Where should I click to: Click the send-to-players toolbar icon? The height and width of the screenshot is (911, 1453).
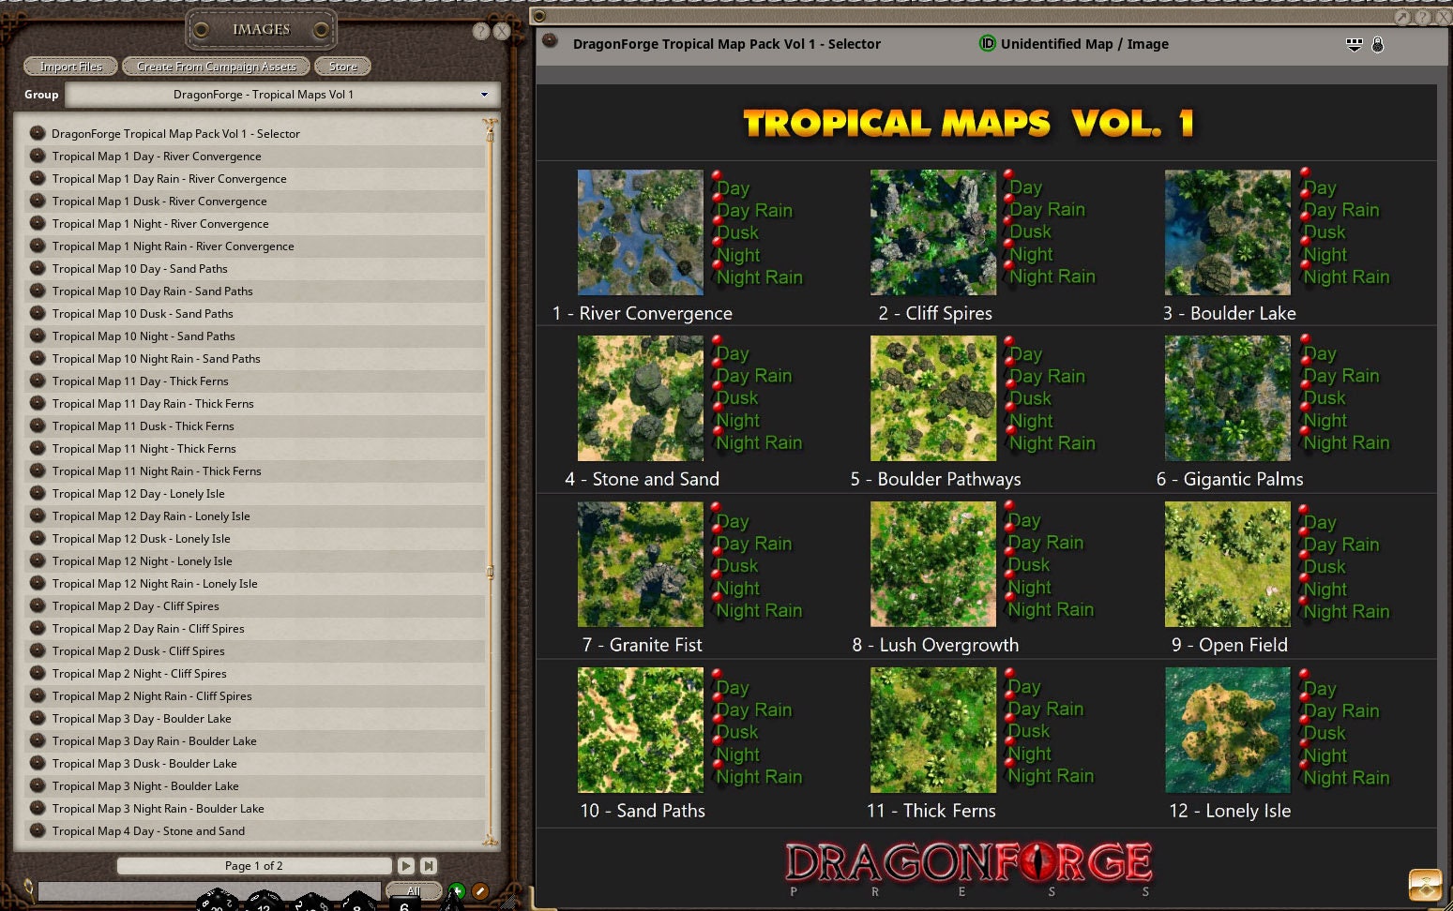[x=1354, y=44]
